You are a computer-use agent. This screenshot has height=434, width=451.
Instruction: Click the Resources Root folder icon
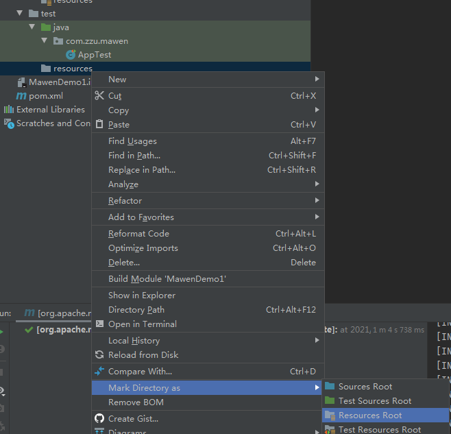point(330,415)
